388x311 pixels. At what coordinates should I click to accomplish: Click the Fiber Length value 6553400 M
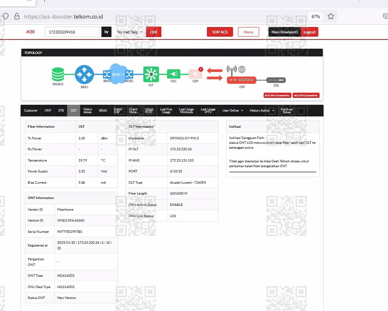[x=178, y=193]
